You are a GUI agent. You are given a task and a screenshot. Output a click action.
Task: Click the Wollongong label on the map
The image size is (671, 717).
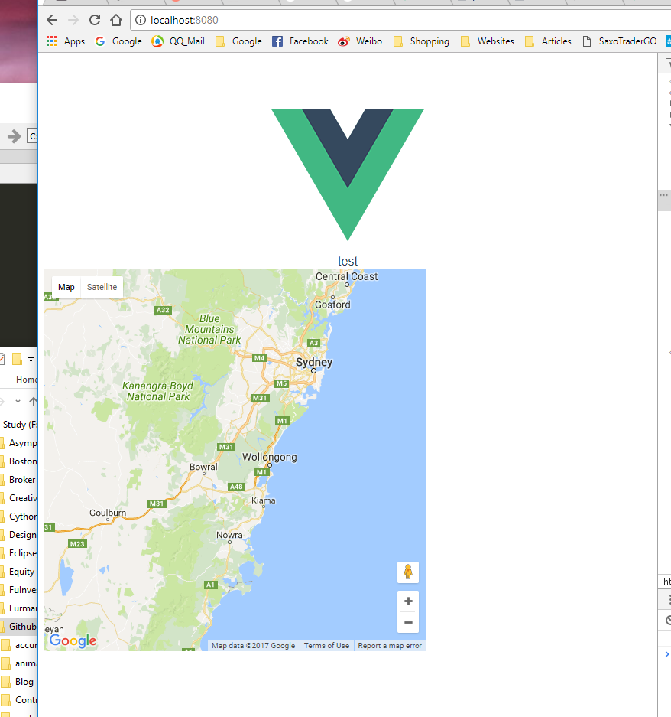click(270, 457)
